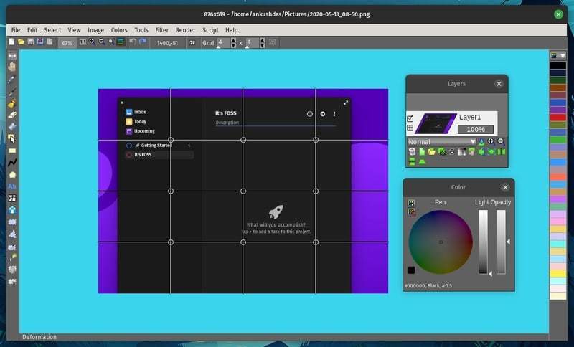Select the polyline shape tool

[12, 163]
